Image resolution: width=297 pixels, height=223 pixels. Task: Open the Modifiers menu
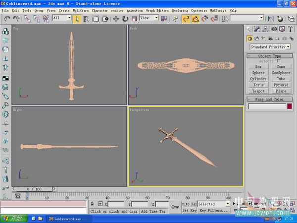point(81,10)
